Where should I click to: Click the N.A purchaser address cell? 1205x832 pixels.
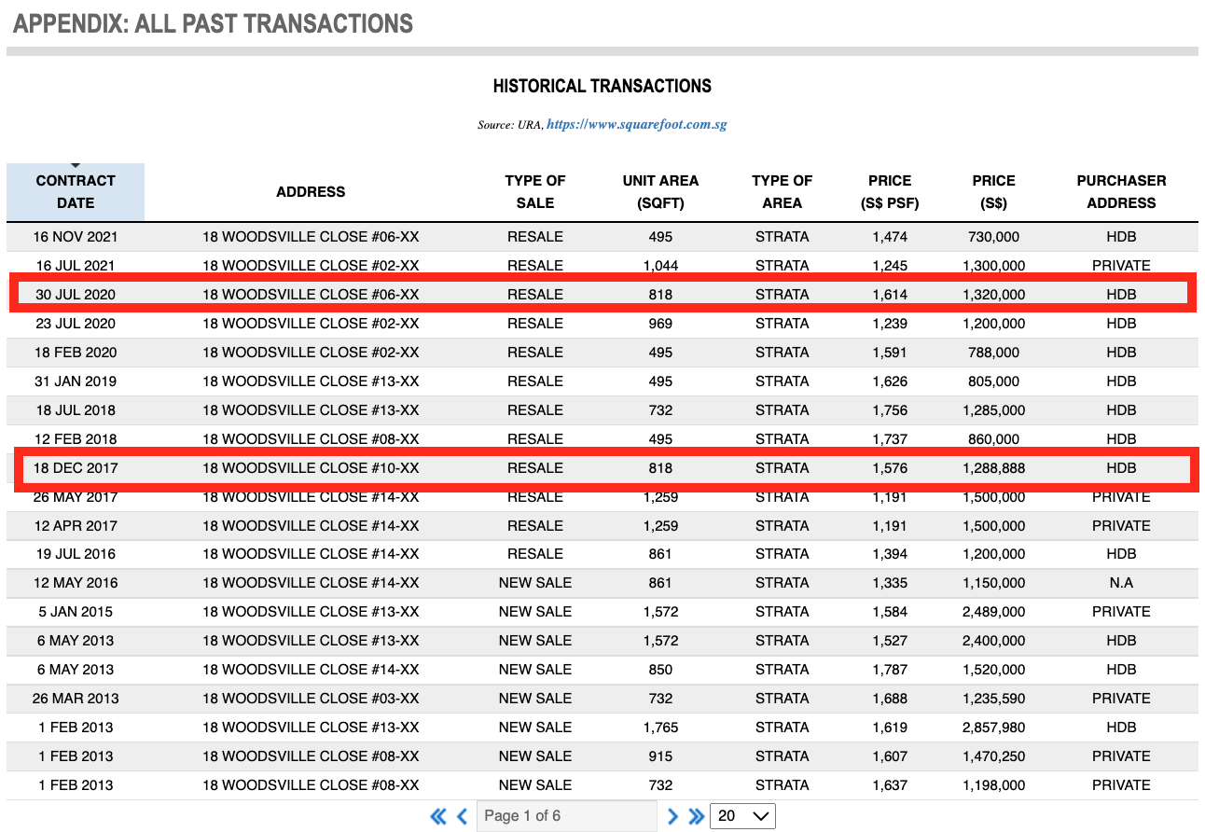[1121, 583]
